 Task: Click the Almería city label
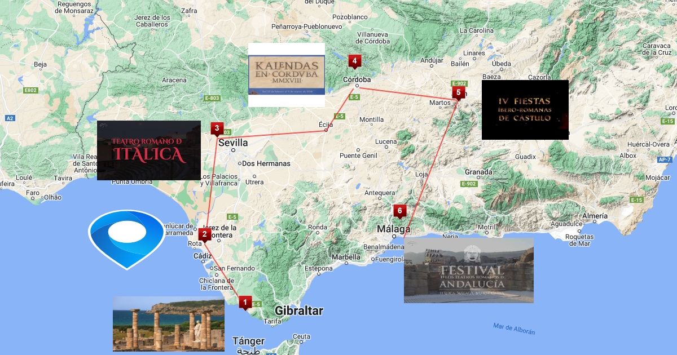595,216
